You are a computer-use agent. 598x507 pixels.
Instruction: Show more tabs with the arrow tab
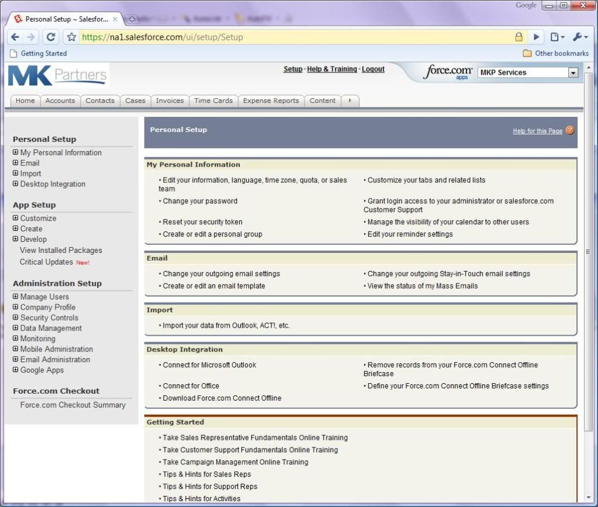tap(350, 100)
